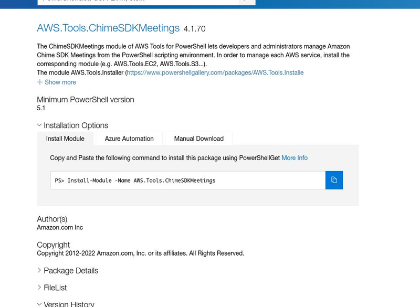Select the minimum PowerShell version 5.1

(x=41, y=108)
